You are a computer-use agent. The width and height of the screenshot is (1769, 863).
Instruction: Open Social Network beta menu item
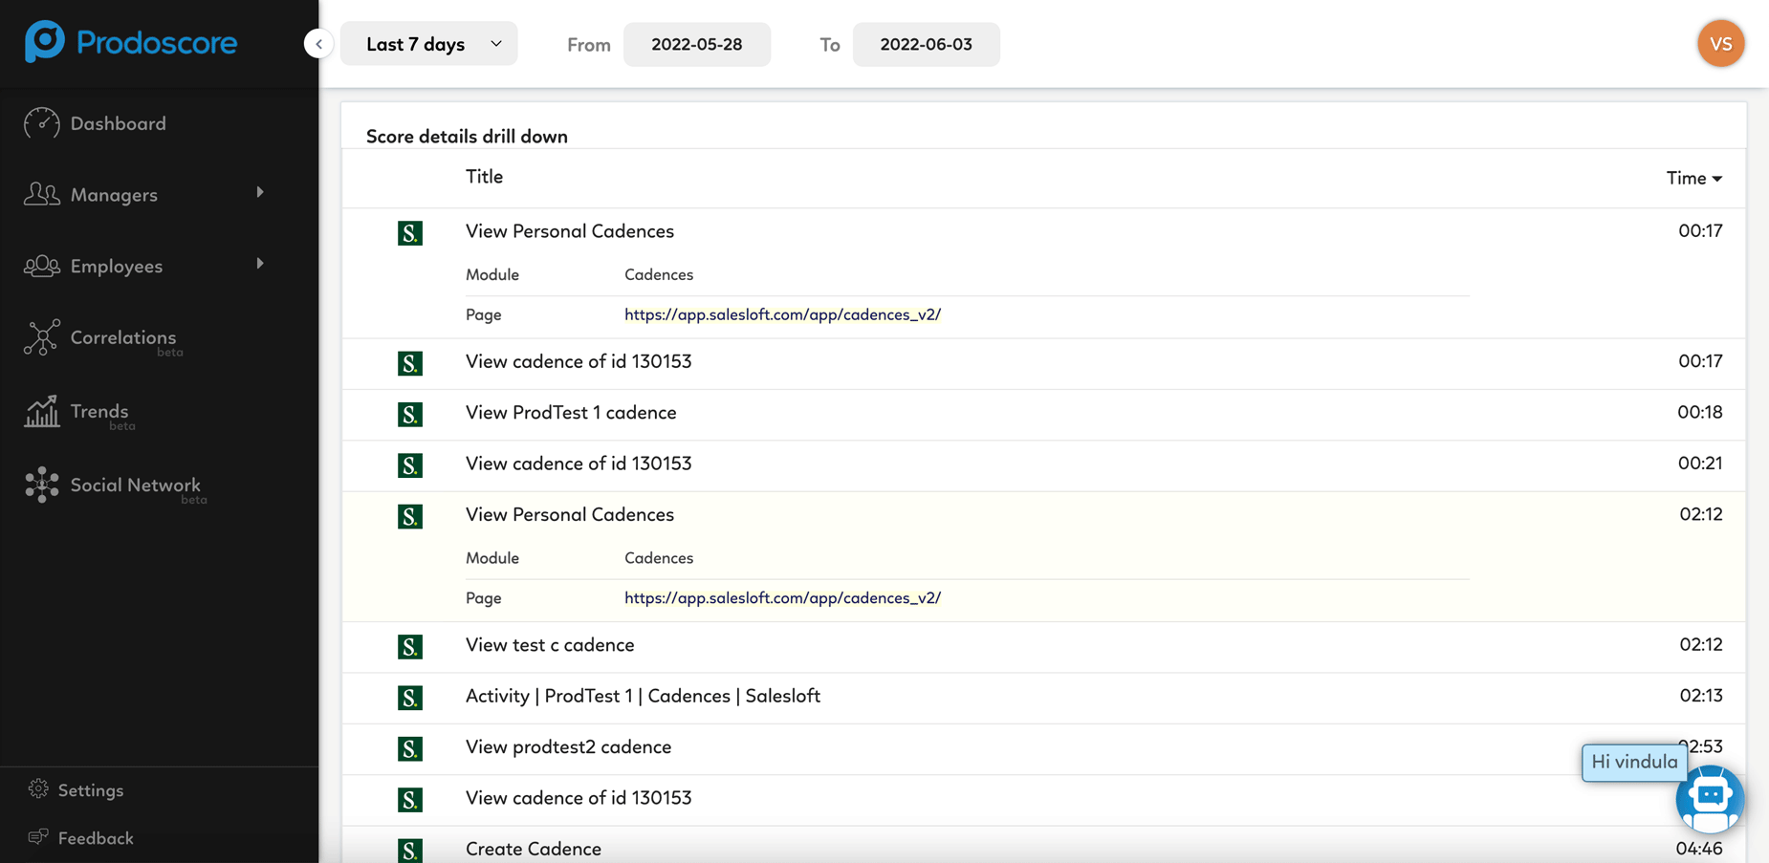tap(135, 485)
